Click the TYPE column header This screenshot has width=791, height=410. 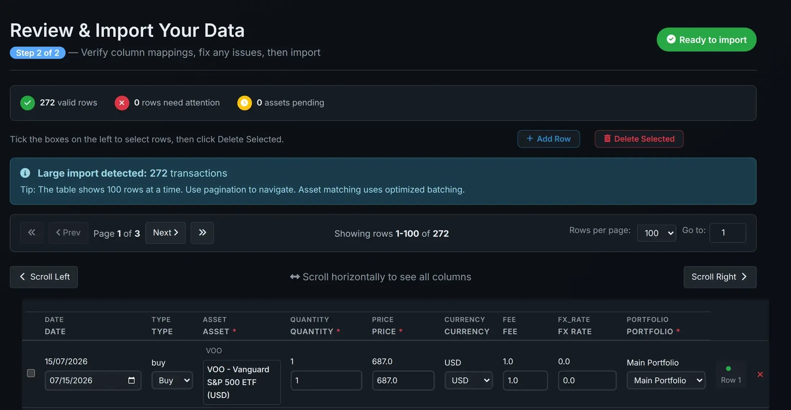162,332
